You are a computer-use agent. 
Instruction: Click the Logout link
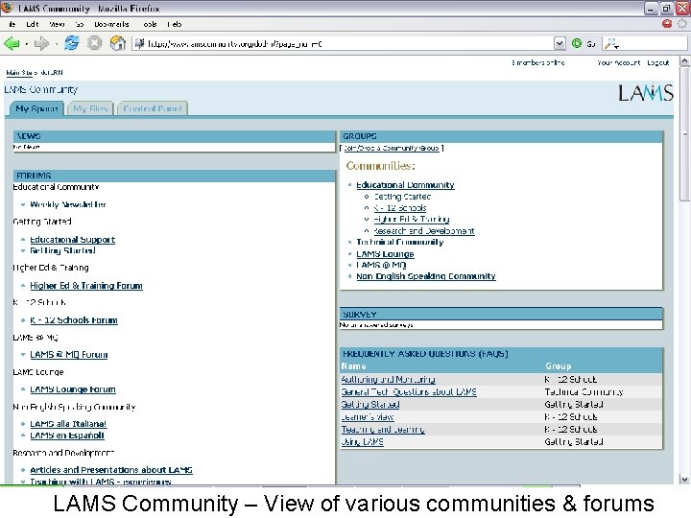(658, 62)
